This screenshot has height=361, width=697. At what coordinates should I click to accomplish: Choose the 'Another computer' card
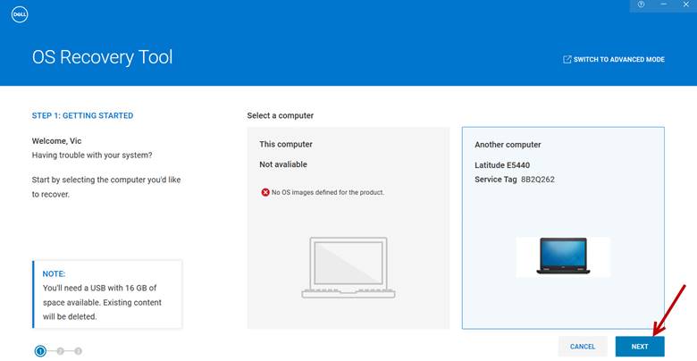point(562,227)
